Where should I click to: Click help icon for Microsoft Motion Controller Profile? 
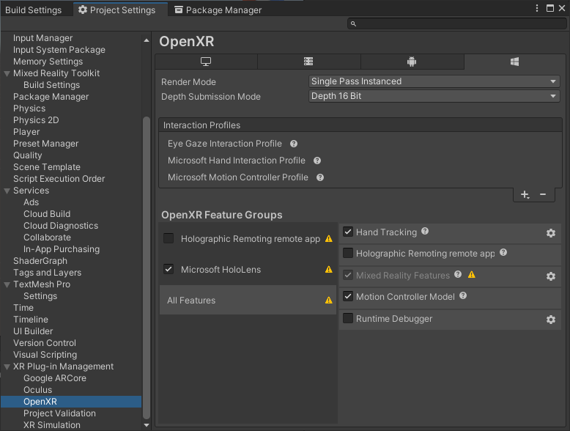point(320,177)
